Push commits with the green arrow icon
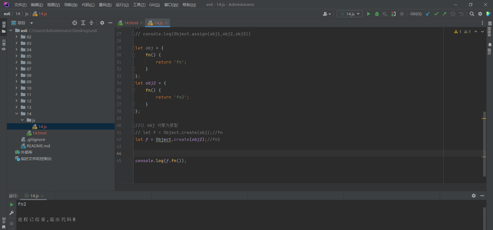 444,14
